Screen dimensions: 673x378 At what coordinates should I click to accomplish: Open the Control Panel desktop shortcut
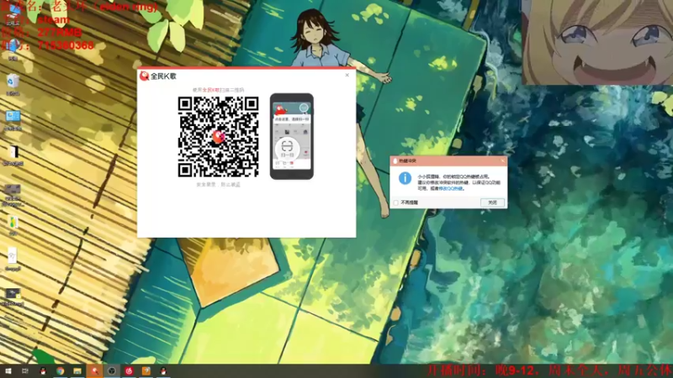click(x=13, y=119)
